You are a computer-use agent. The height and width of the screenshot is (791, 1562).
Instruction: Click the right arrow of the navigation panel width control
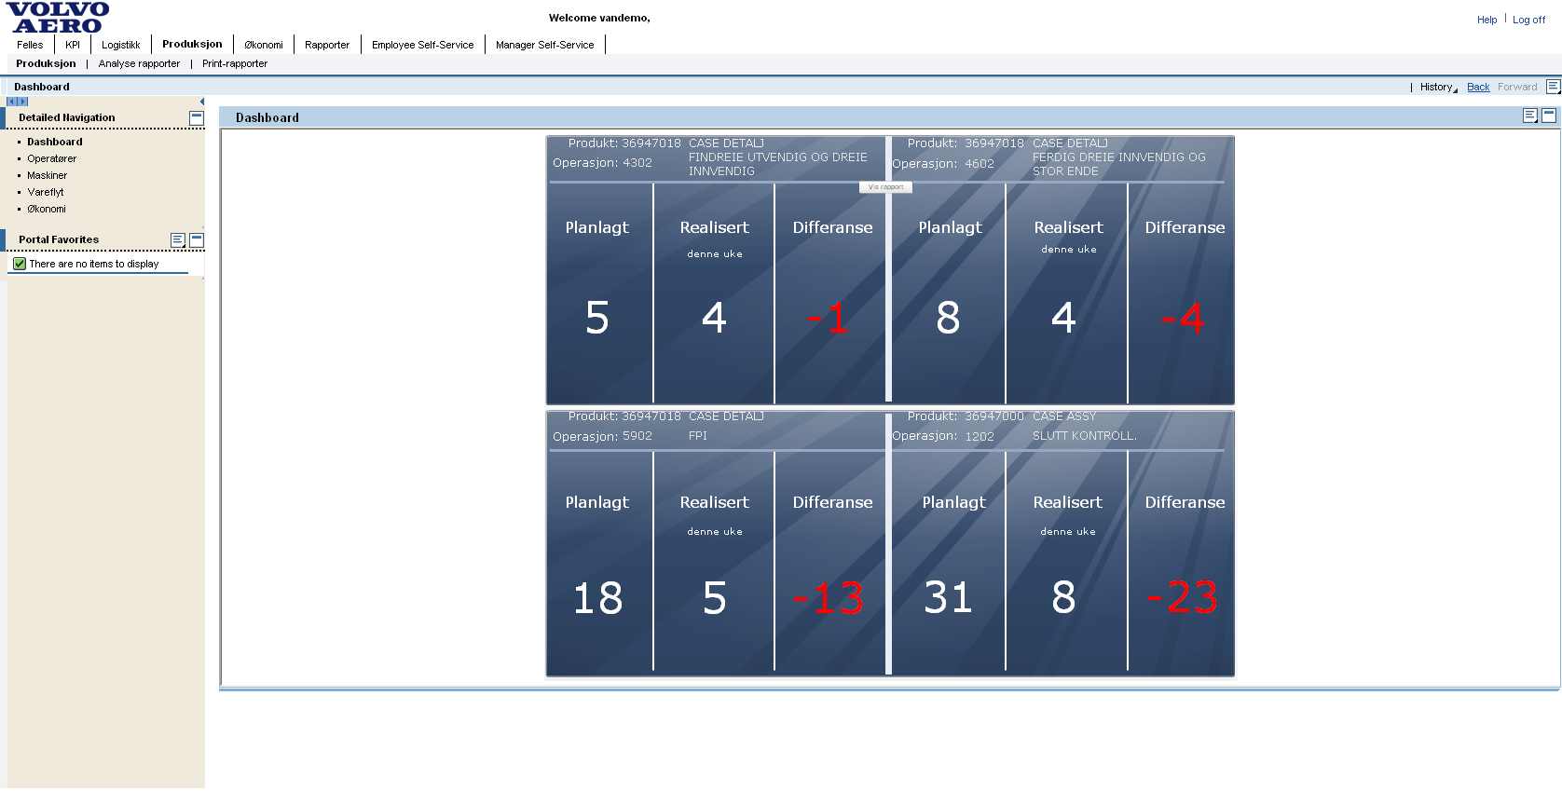coord(23,102)
